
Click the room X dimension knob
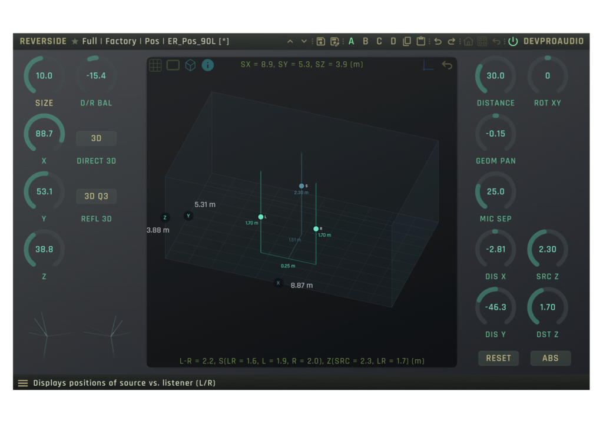click(44, 134)
